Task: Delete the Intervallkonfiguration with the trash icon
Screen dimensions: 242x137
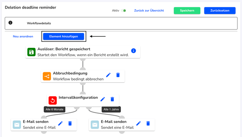Action: tap(112, 99)
